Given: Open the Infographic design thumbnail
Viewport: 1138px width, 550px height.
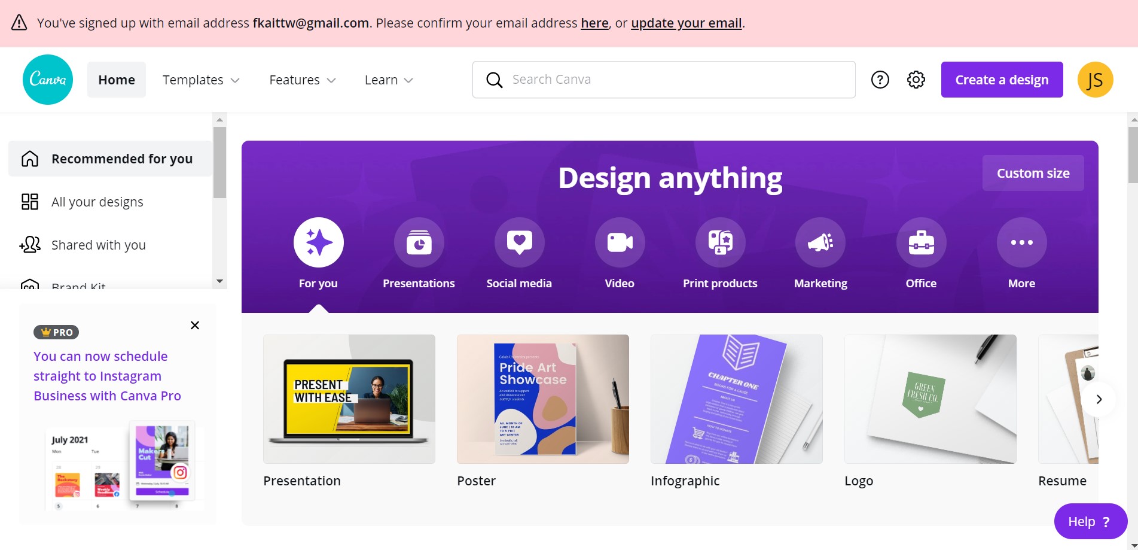Looking at the screenshot, I should [737, 399].
